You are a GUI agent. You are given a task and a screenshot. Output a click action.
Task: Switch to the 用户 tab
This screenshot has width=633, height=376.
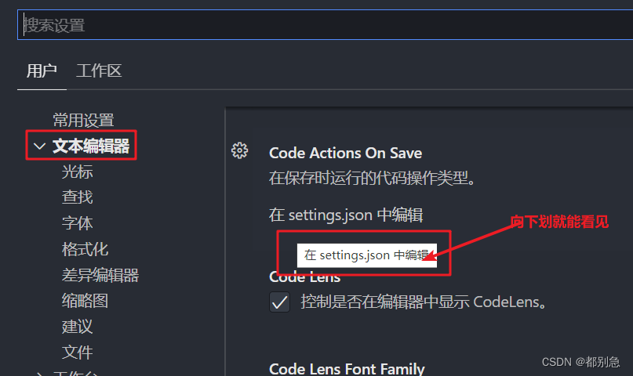click(42, 71)
